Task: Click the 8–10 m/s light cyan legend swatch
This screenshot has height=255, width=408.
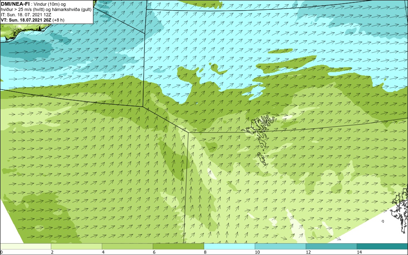Action: tap(229, 246)
